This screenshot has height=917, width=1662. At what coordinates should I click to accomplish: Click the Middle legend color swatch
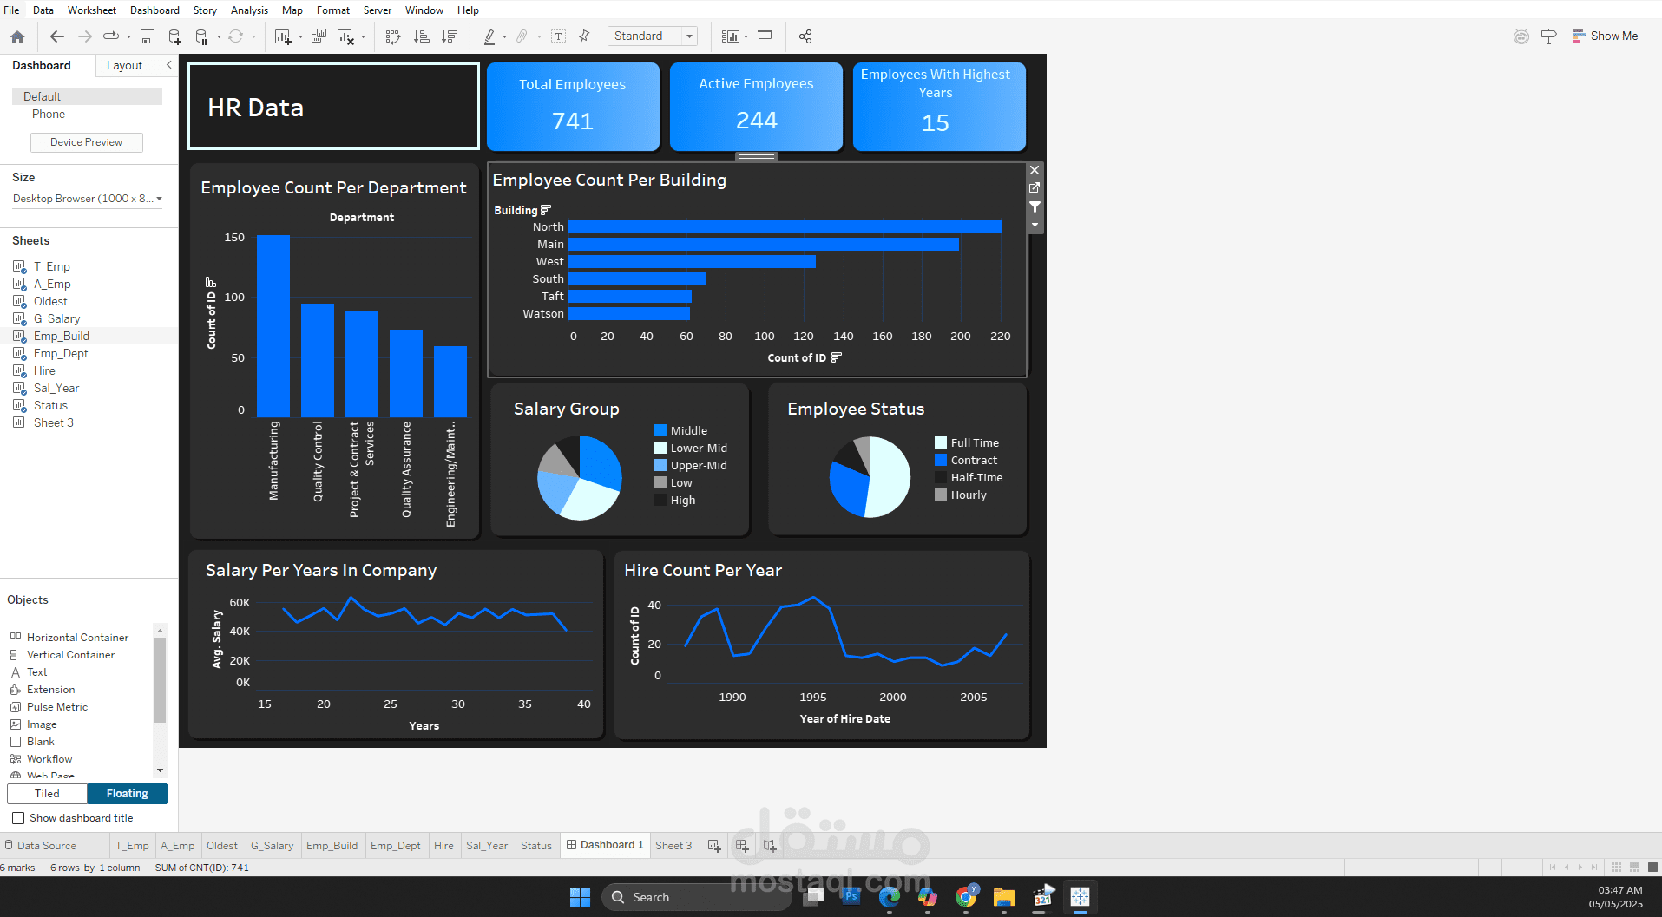(660, 430)
